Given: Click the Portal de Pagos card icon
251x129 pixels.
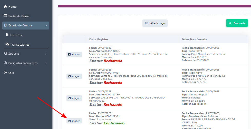Looking at the screenshot, I should 5,16.
